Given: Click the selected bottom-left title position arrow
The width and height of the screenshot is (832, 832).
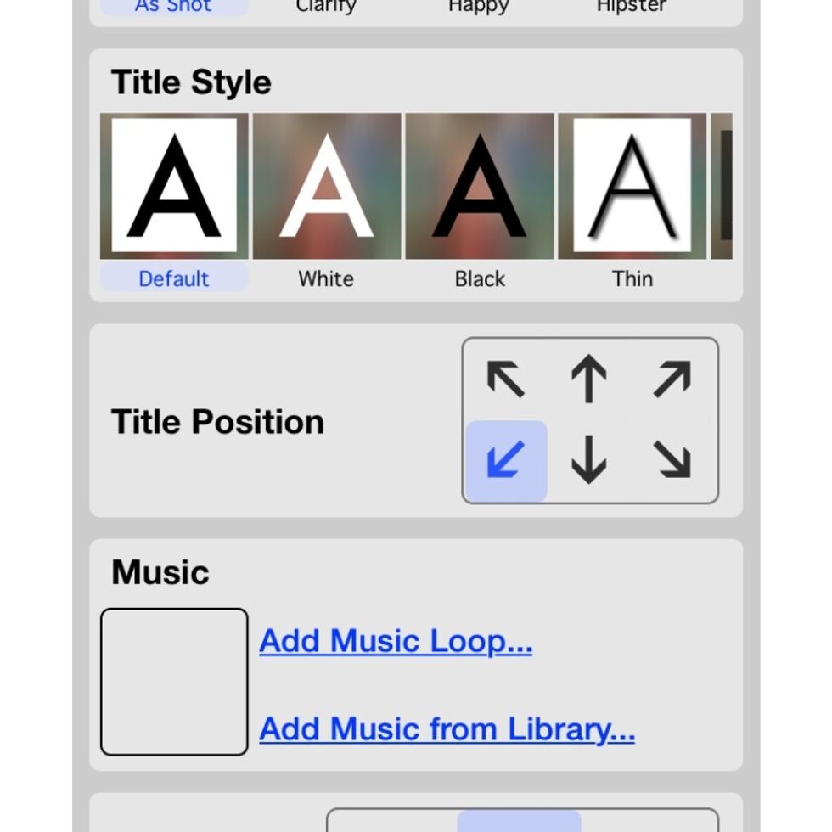Looking at the screenshot, I should click(x=503, y=458).
